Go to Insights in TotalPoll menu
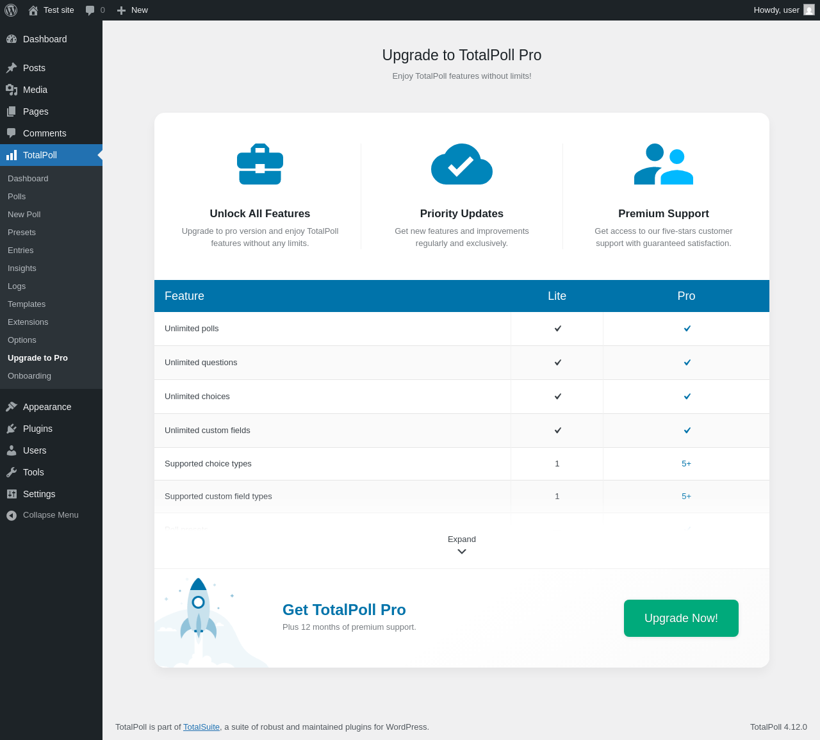 22,268
